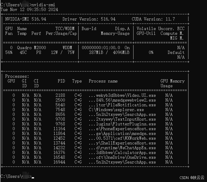207x182 pixels.
Task: Select the NVIDIA-SMI 516.94 text
Action: pos(26,19)
